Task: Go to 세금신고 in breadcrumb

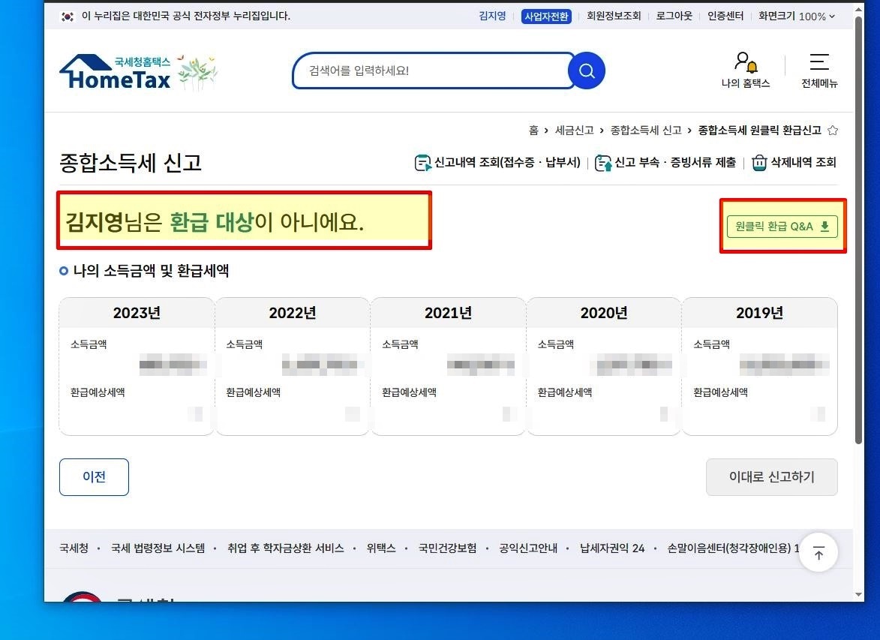Action: click(x=574, y=131)
